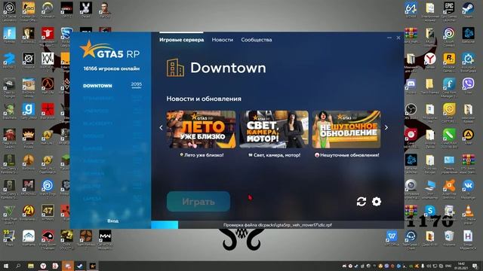Open Windows Start menu
Viewport: 483px width, 271px height.
(x=6, y=266)
